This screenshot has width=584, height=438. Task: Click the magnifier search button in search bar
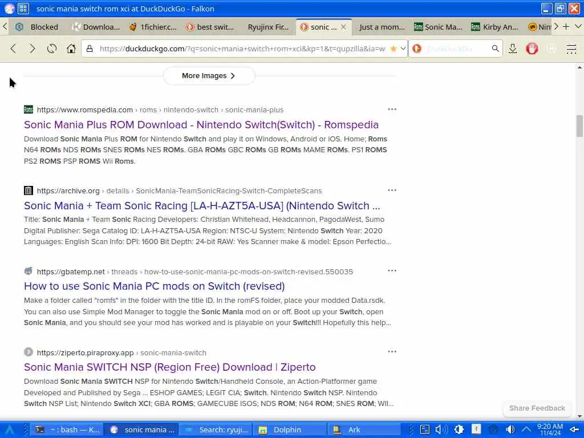pyautogui.click(x=495, y=48)
